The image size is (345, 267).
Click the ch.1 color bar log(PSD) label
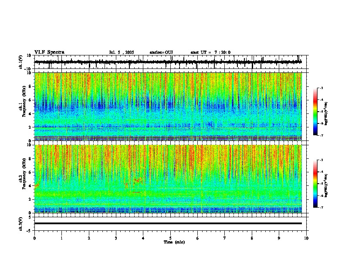coord(326,113)
